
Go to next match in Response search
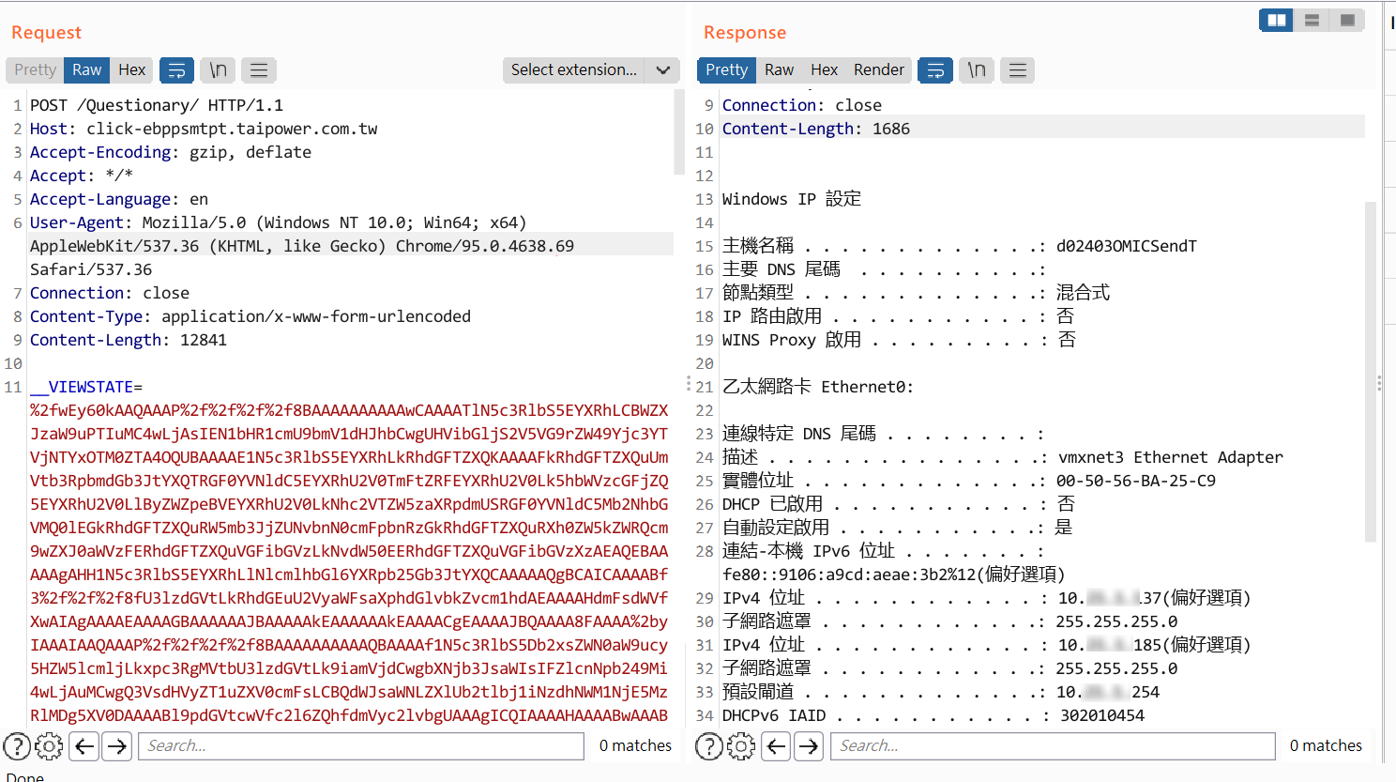click(809, 746)
